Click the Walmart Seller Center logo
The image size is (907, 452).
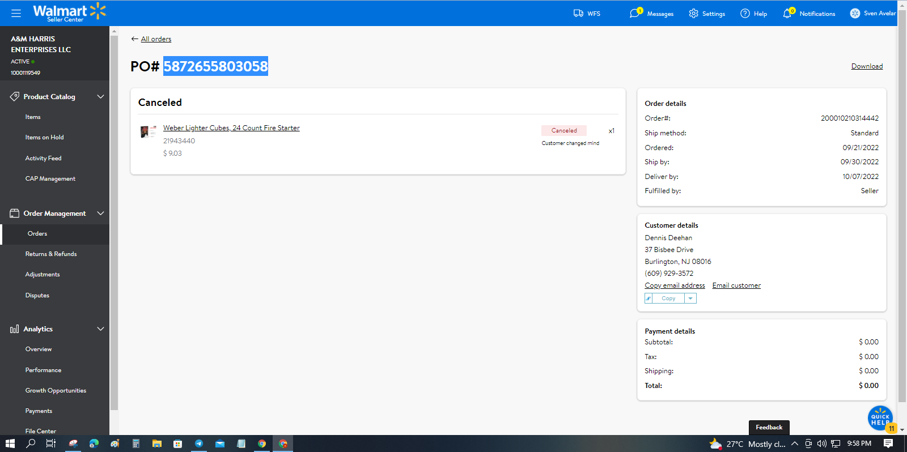point(69,12)
